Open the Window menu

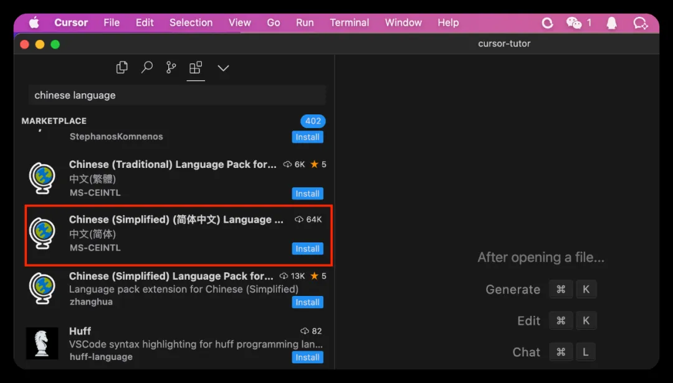point(403,23)
